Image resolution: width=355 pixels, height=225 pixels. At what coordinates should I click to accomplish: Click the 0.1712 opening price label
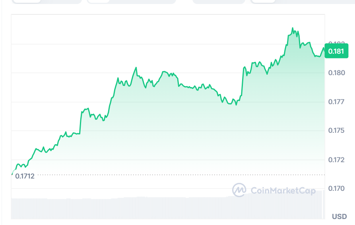coord(25,176)
